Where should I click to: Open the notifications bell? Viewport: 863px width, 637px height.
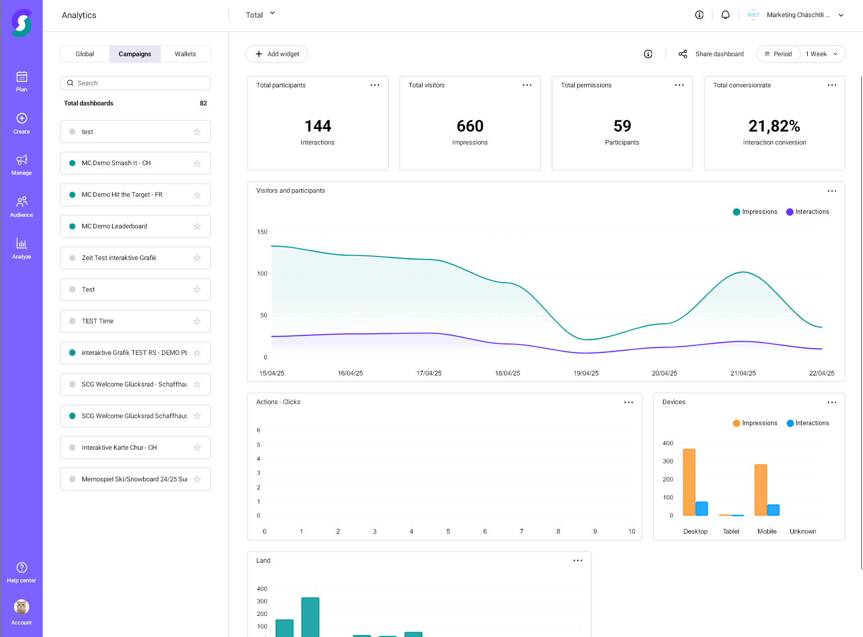click(x=725, y=15)
